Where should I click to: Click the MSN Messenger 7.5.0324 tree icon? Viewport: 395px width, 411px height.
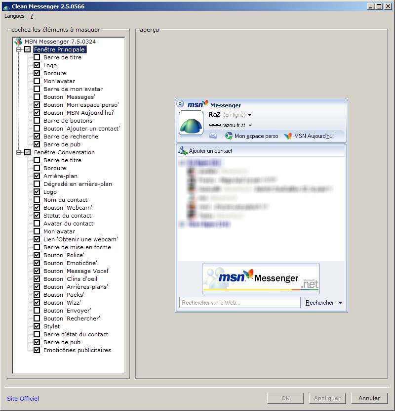[18, 42]
